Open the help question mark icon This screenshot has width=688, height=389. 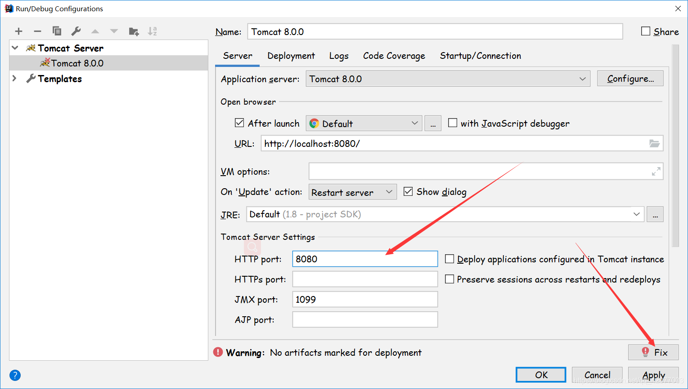pyautogui.click(x=15, y=375)
